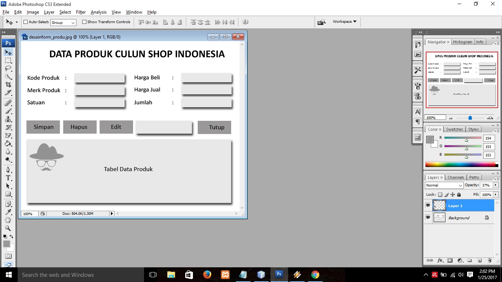This screenshot has width=502, height=282.
Task: Click the Add a layer style button
Action: [x=440, y=260]
